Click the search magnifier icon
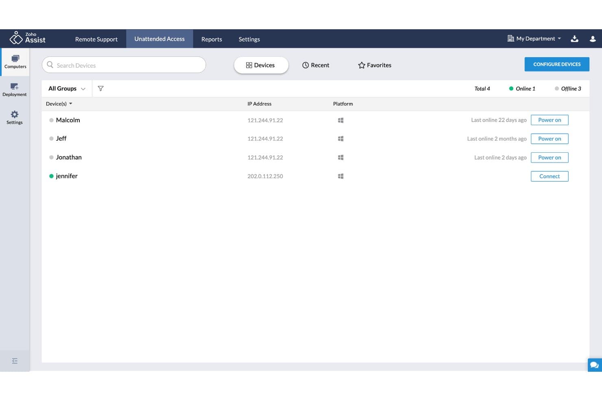 [50, 65]
